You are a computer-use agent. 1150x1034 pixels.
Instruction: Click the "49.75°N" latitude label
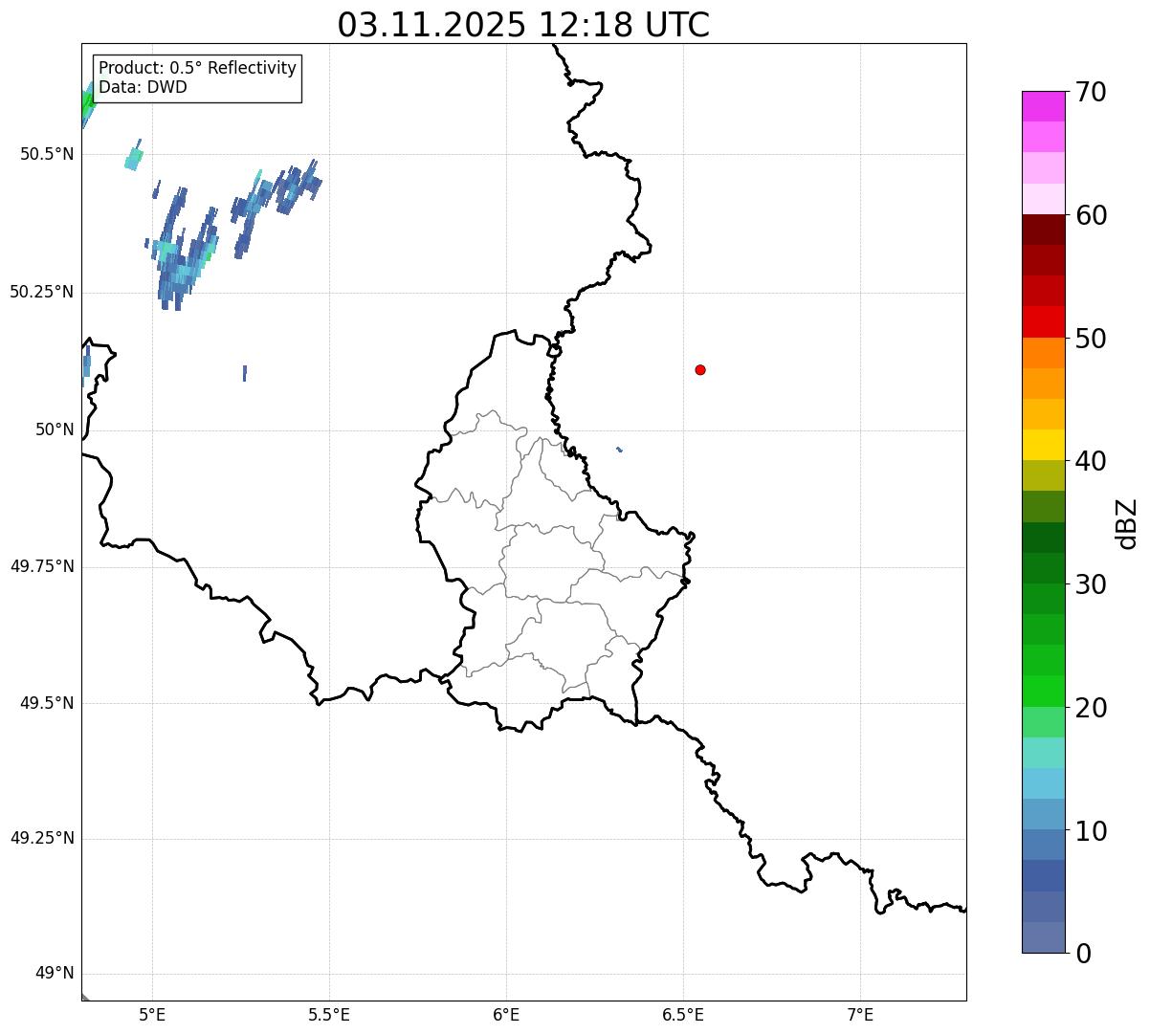(x=42, y=567)
